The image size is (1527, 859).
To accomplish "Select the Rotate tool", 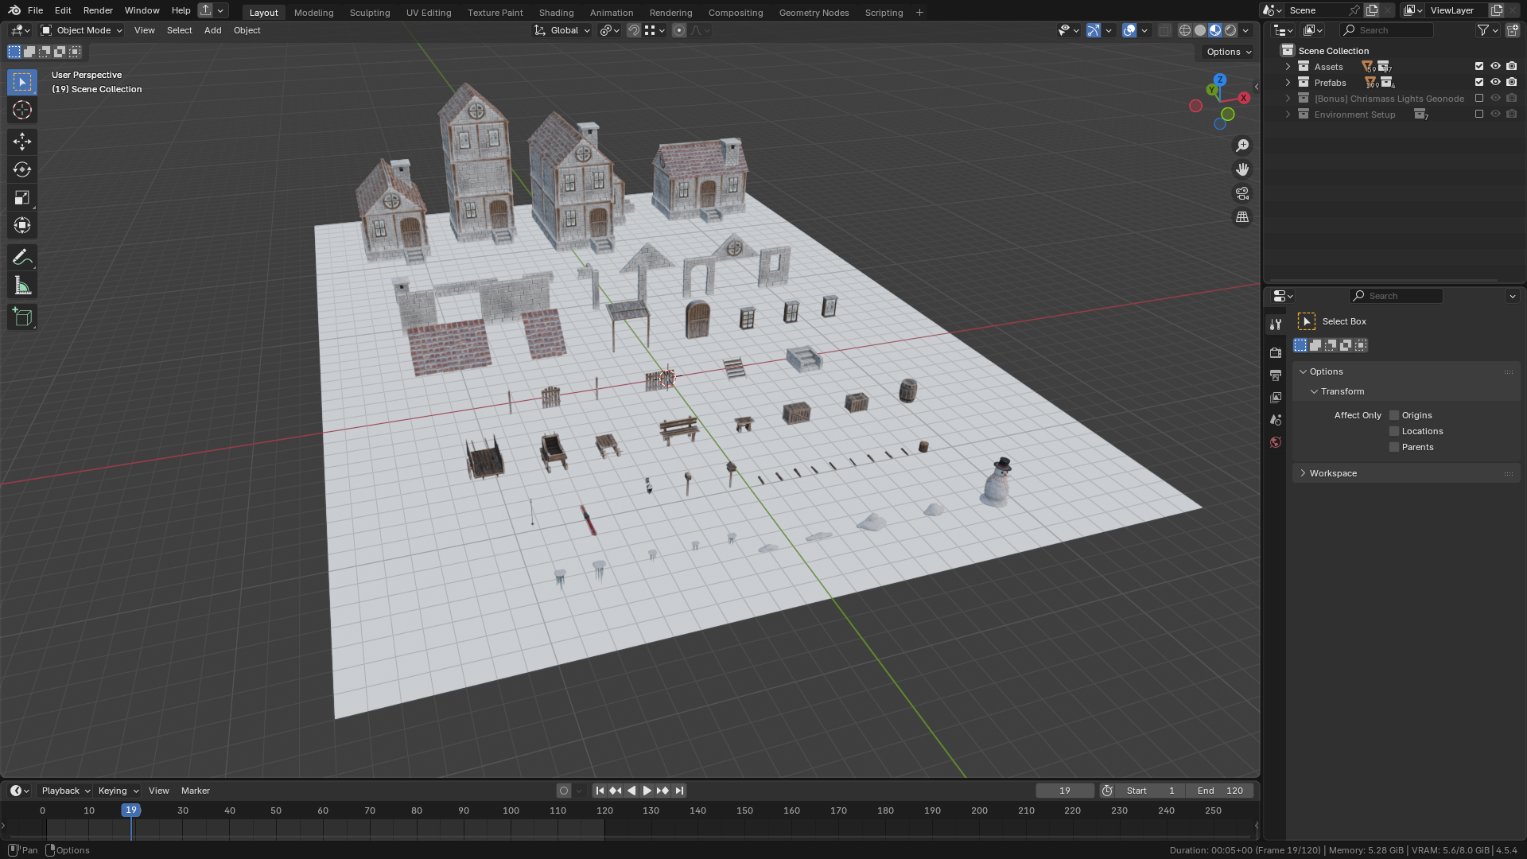I will pyautogui.click(x=21, y=169).
